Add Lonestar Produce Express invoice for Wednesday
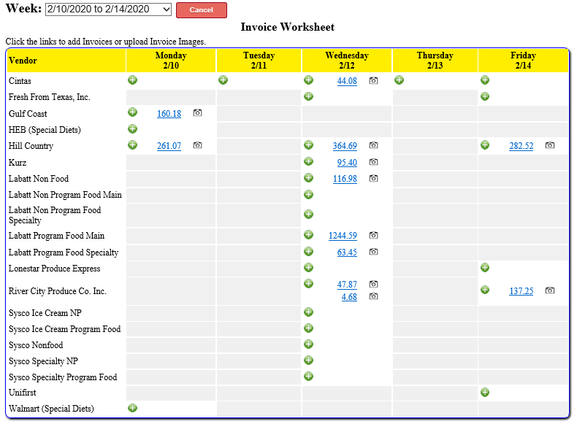This screenshot has height=424, width=577. (x=308, y=267)
